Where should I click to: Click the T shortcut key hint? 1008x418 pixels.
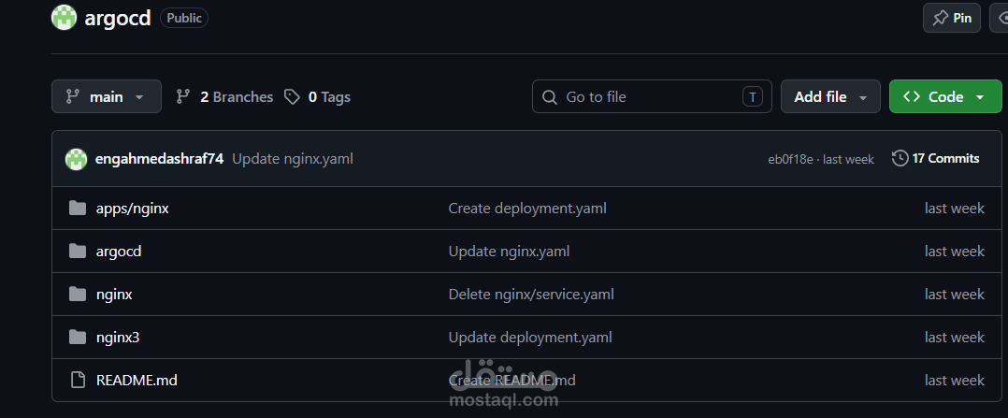[752, 97]
